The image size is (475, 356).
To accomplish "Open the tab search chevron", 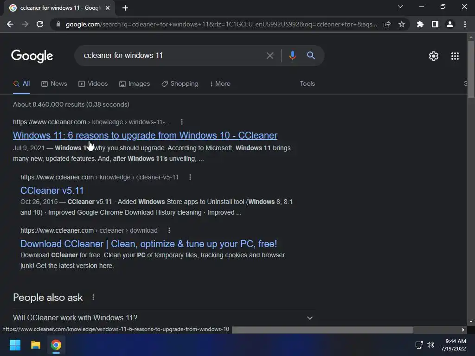I will click(400, 6).
